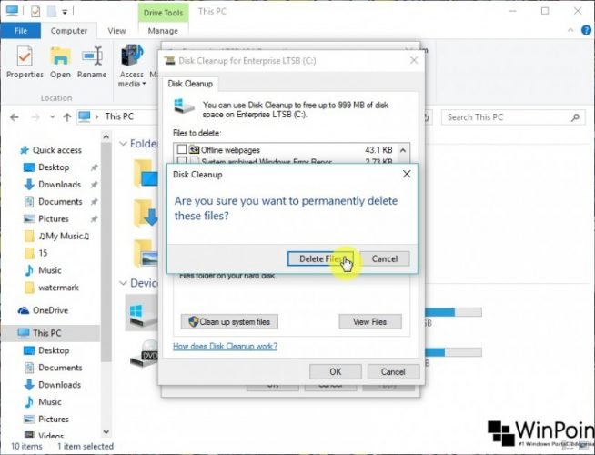Open pinned Downloads under Quick access
This screenshot has height=455, width=595.
coord(59,184)
